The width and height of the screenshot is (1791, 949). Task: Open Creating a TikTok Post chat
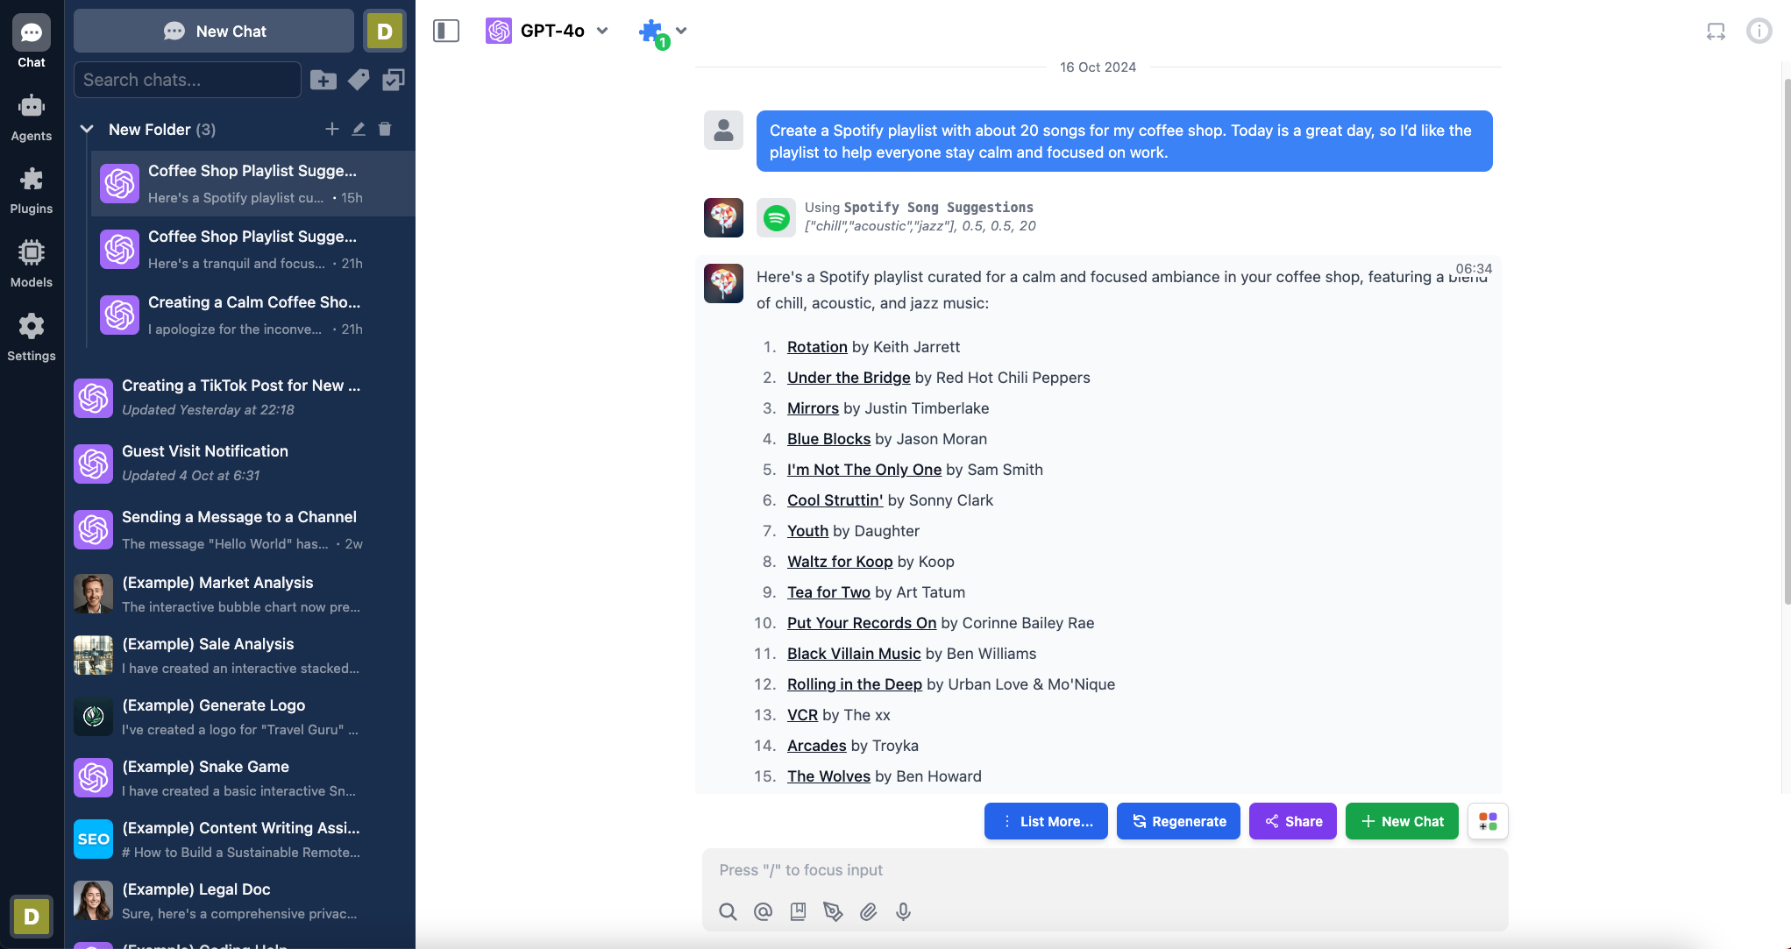[x=240, y=397]
